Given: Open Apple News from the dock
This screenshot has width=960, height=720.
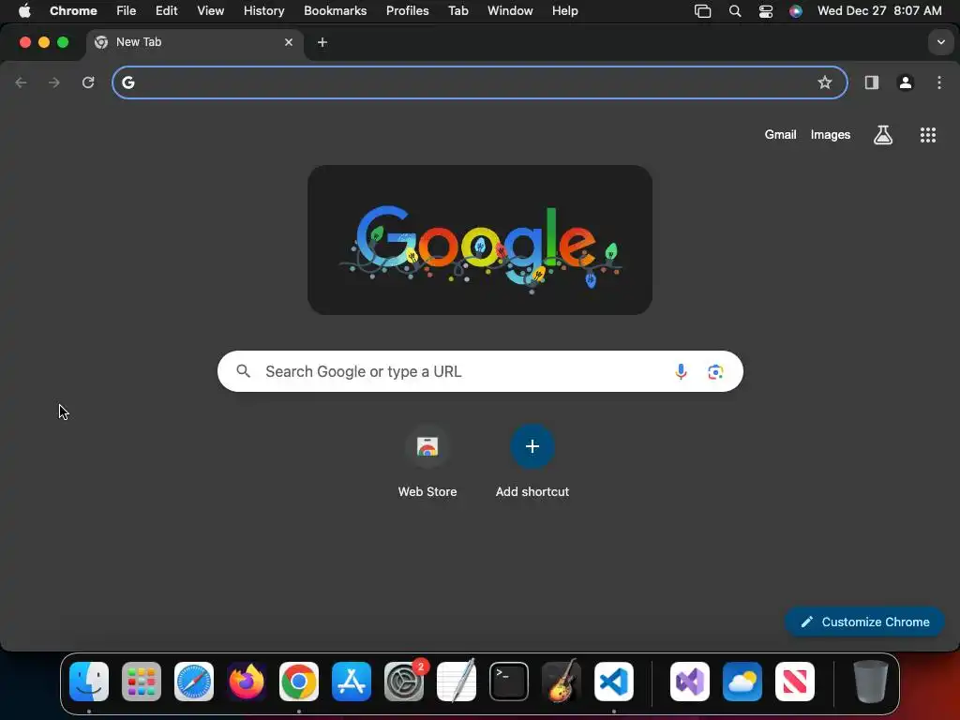Looking at the screenshot, I should coord(795,681).
